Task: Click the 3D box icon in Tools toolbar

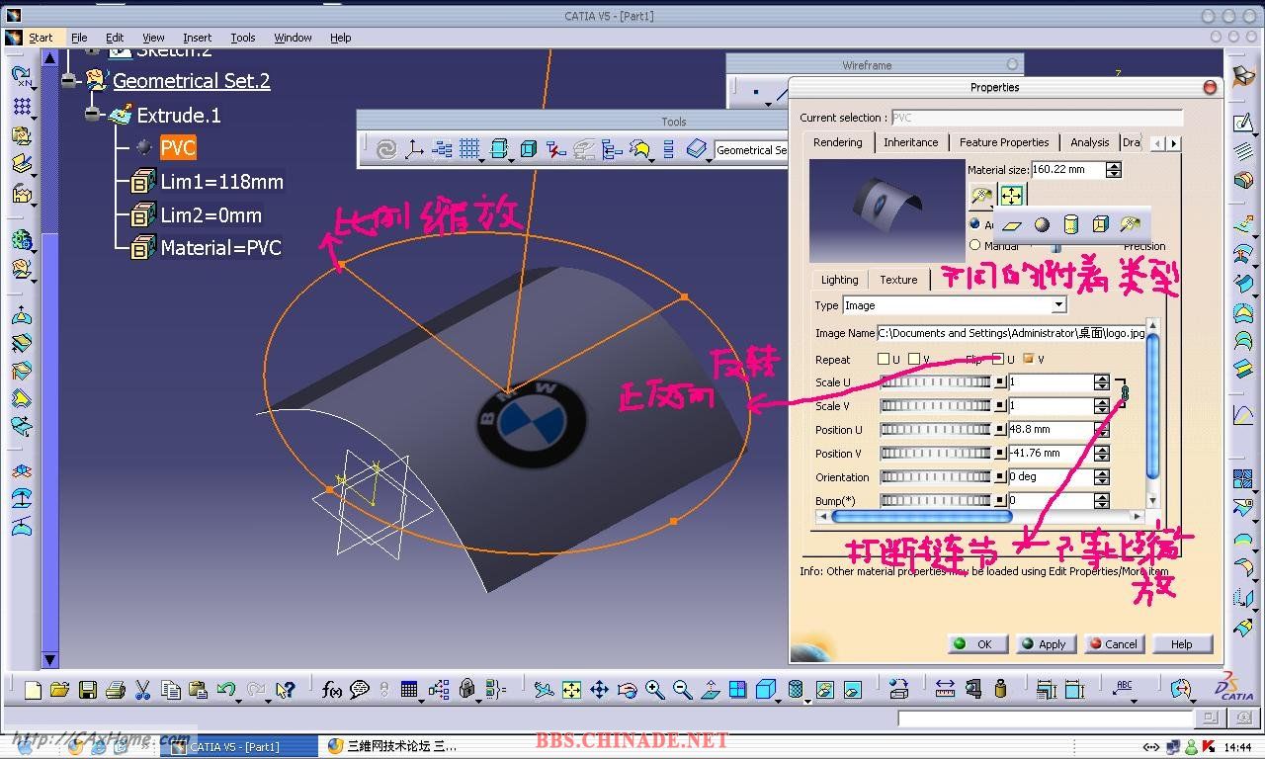Action: pyautogui.click(x=529, y=149)
